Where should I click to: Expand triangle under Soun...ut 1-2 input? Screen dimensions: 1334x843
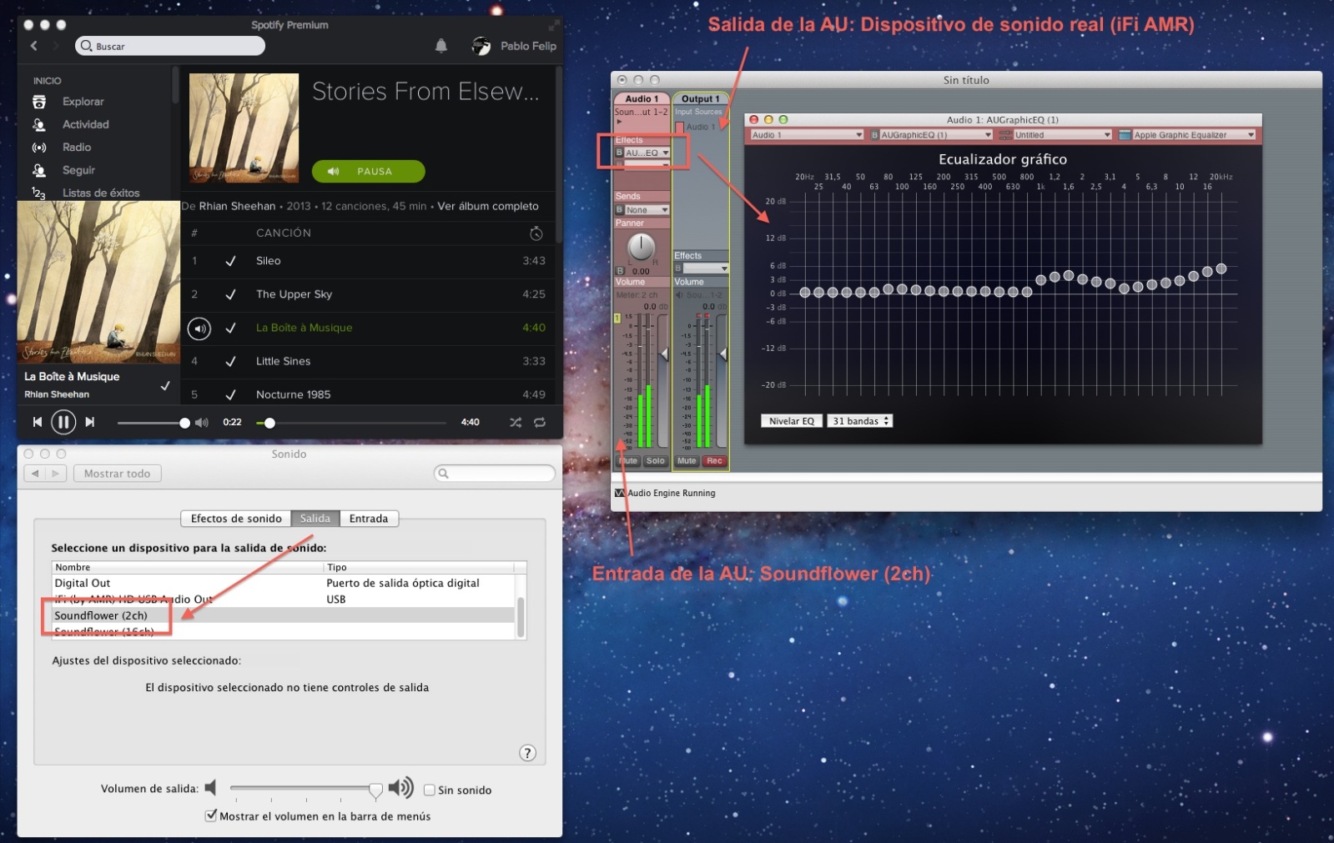(619, 122)
